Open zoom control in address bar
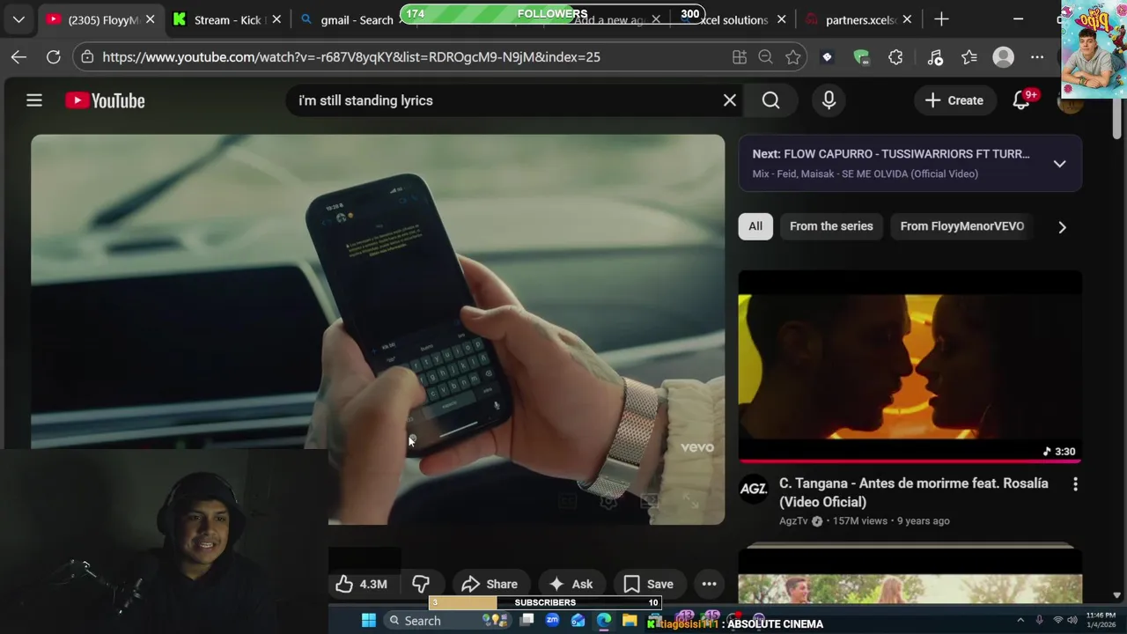 point(765,57)
